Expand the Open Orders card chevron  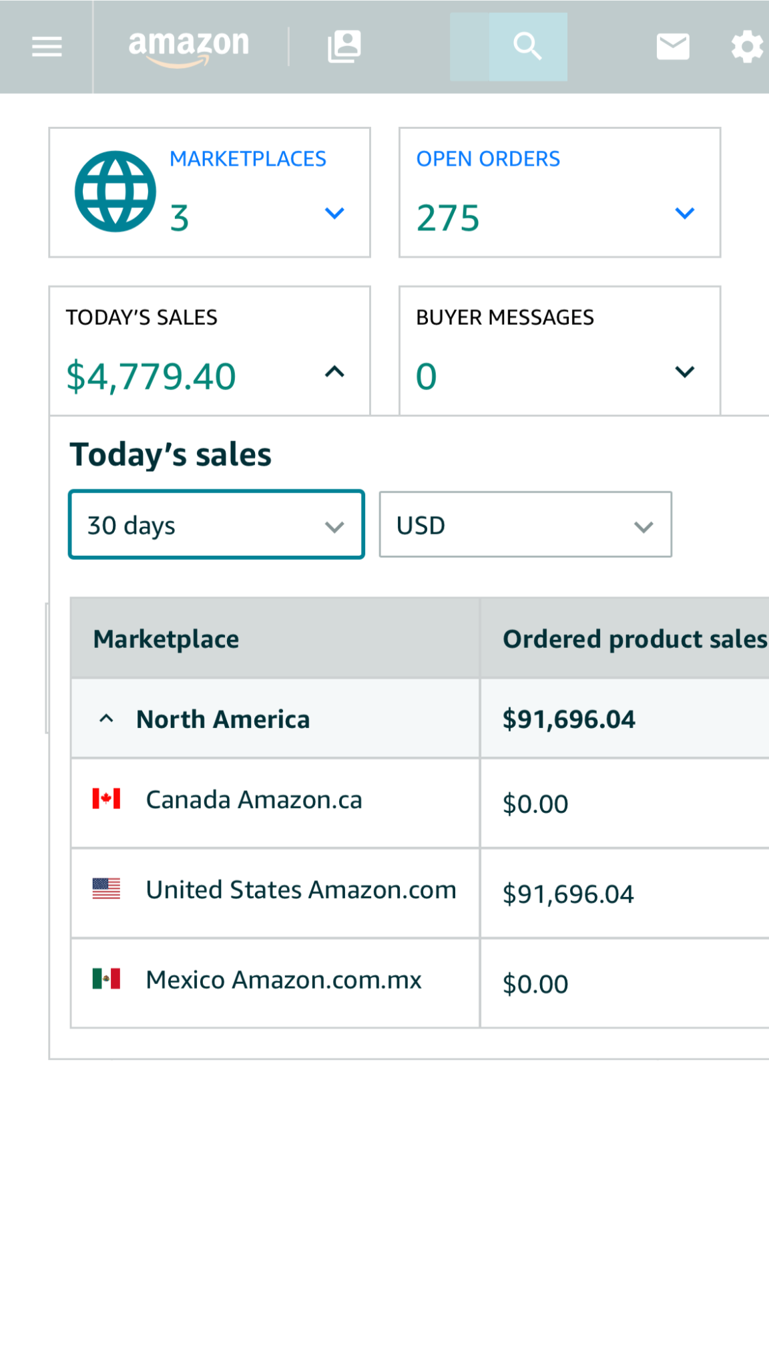[685, 214]
